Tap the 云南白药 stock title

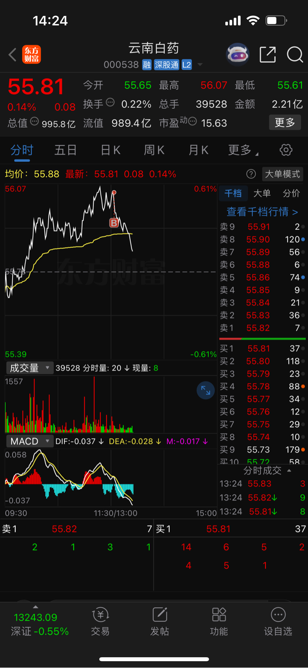154,48
